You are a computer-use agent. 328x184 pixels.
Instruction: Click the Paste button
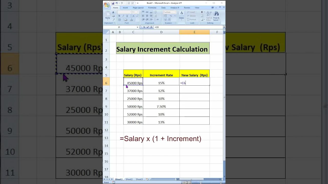[x=108, y=15]
